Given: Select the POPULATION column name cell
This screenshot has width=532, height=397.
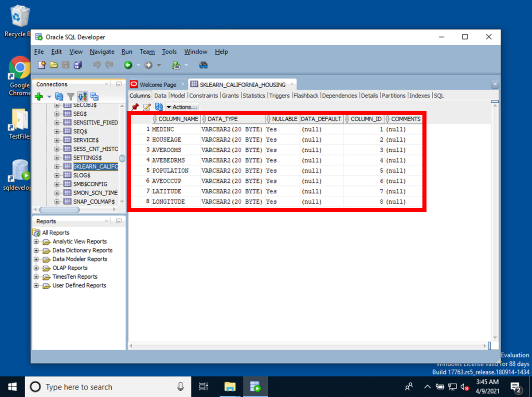Looking at the screenshot, I should 176,171.
